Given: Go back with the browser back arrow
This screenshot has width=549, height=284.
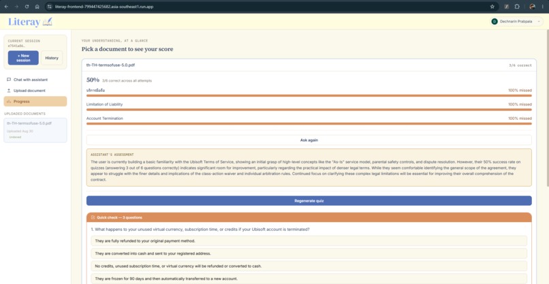Looking at the screenshot, I should pos(6,7).
